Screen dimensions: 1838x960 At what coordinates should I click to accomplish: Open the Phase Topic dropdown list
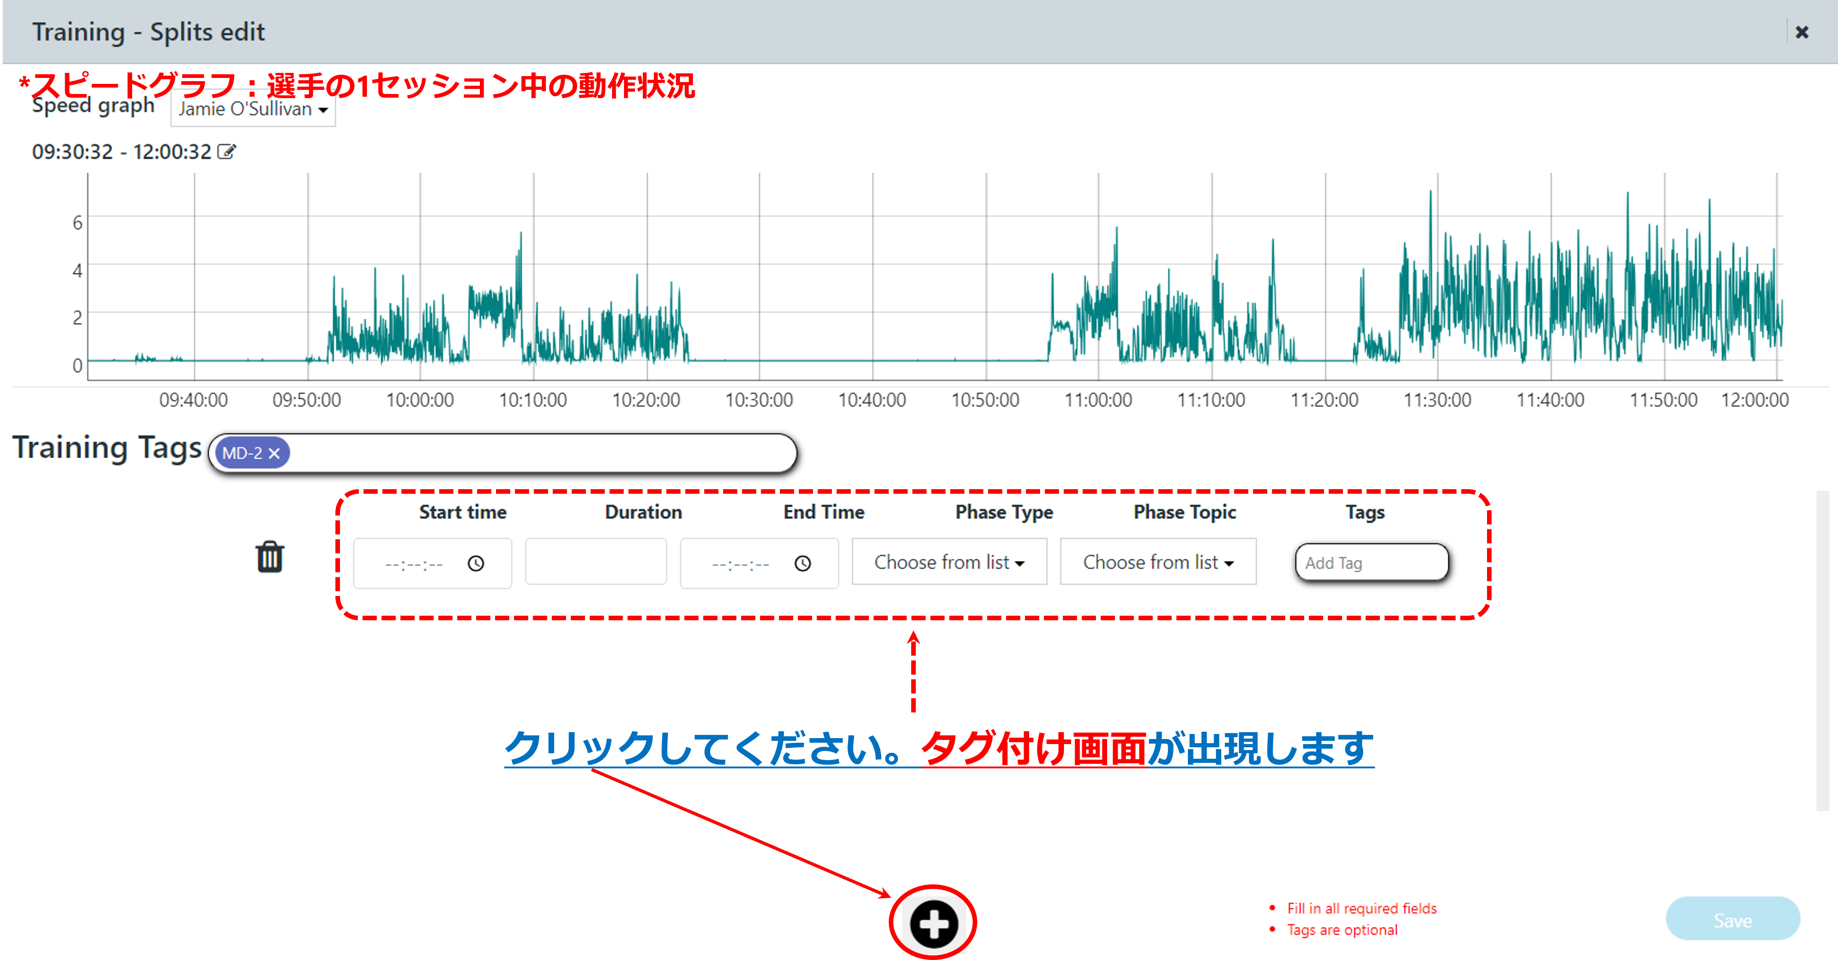tap(1158, 562)
